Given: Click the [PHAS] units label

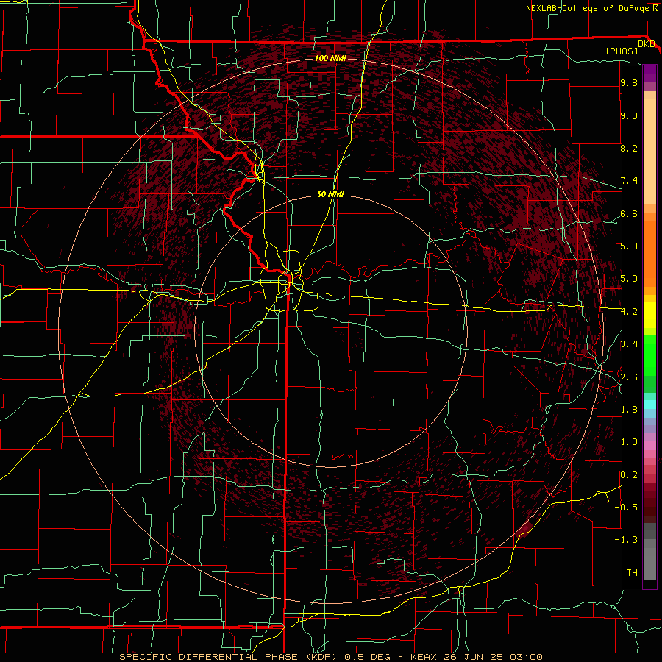Looking at the screenshot, I should 622,51.
